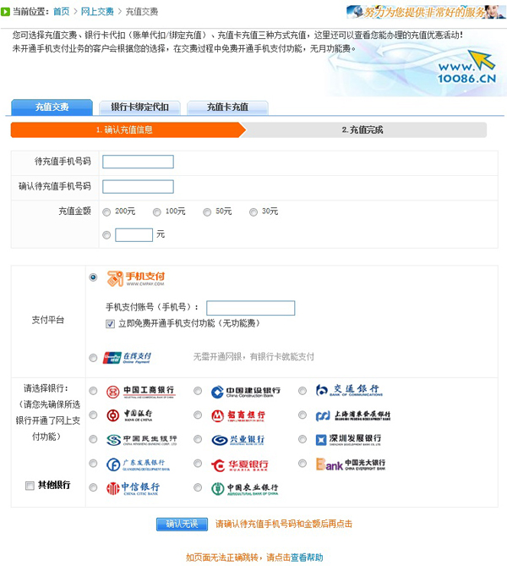
Task: Focus the 确认待充值手机号码 input field
Action: 138,187
